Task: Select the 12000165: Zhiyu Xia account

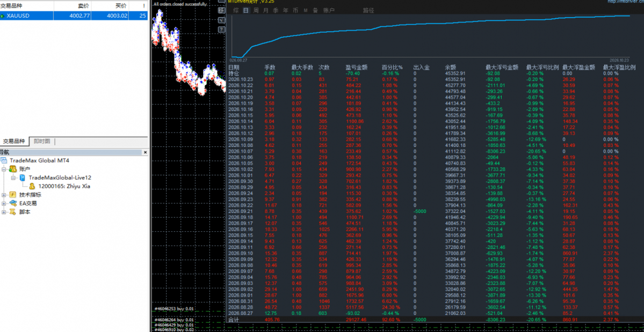Action: point(64,186)
